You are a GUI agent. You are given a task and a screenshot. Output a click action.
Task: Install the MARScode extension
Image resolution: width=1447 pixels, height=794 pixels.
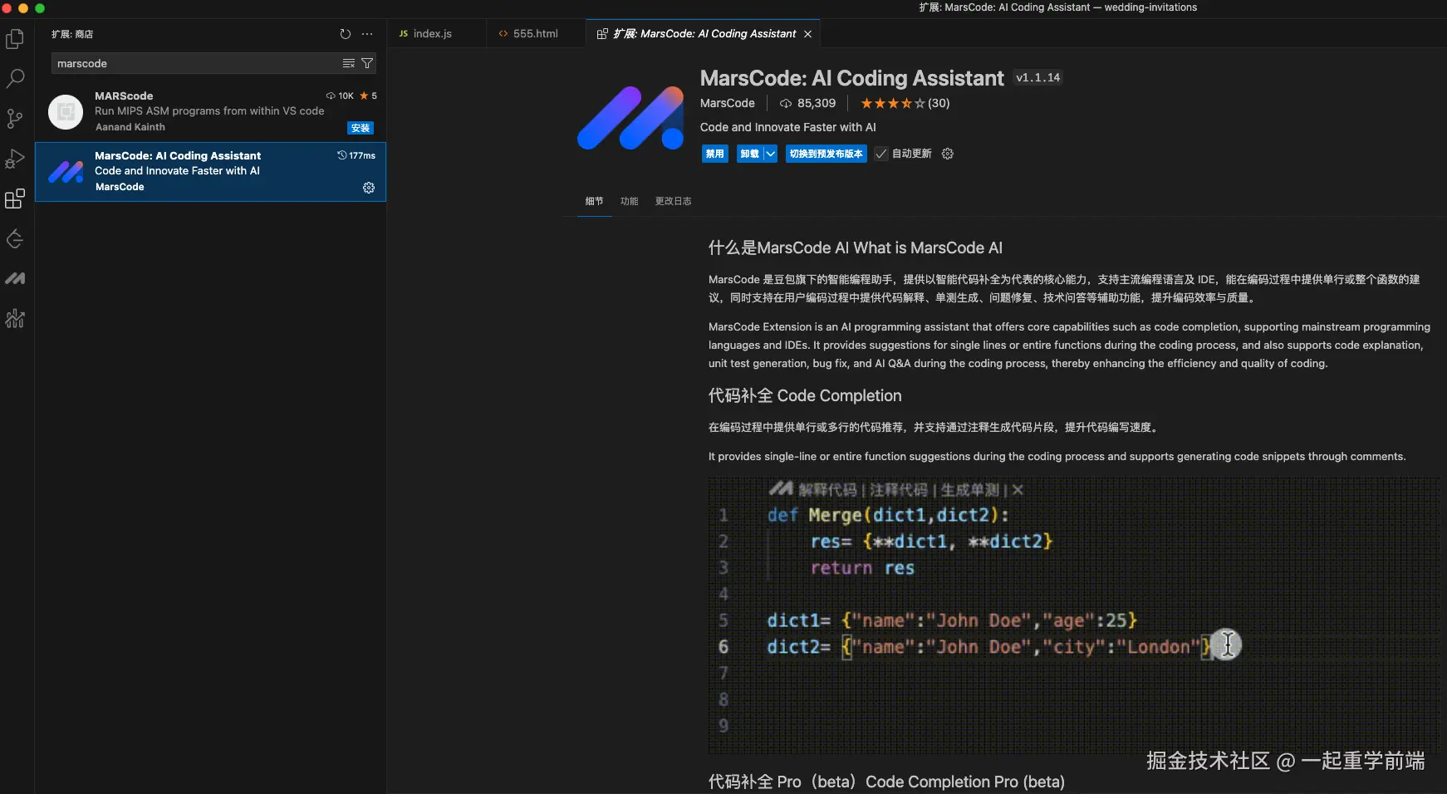(x=361, y=128)
